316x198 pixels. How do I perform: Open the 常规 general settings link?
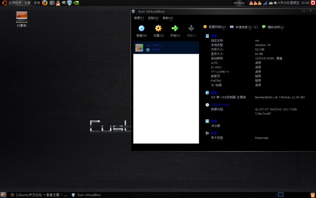214,36
